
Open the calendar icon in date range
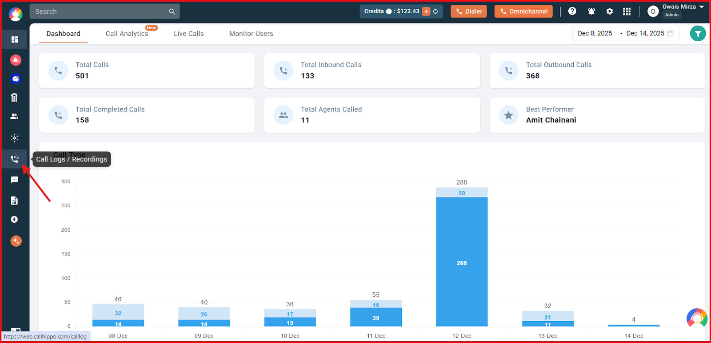coord(671,33)
